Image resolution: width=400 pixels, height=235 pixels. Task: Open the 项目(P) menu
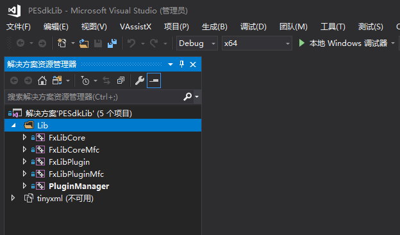[176, 27]
